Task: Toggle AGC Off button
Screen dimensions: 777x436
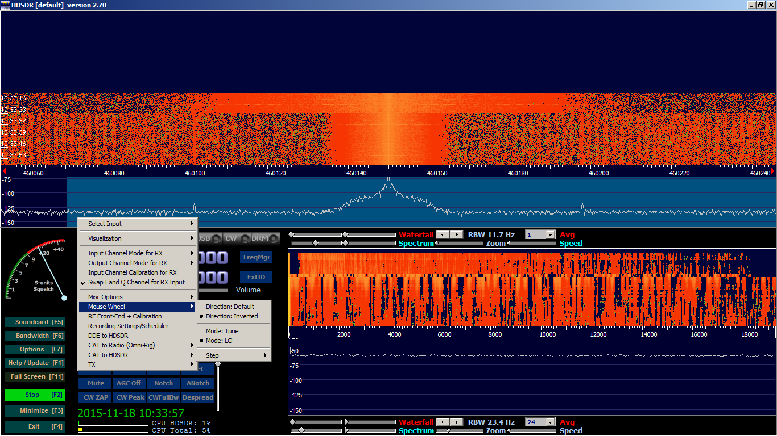Action: pos(129,383)
